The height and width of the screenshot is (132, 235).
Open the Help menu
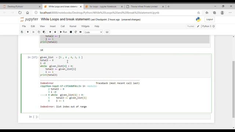pyautogui.click(x=97, y=26)
